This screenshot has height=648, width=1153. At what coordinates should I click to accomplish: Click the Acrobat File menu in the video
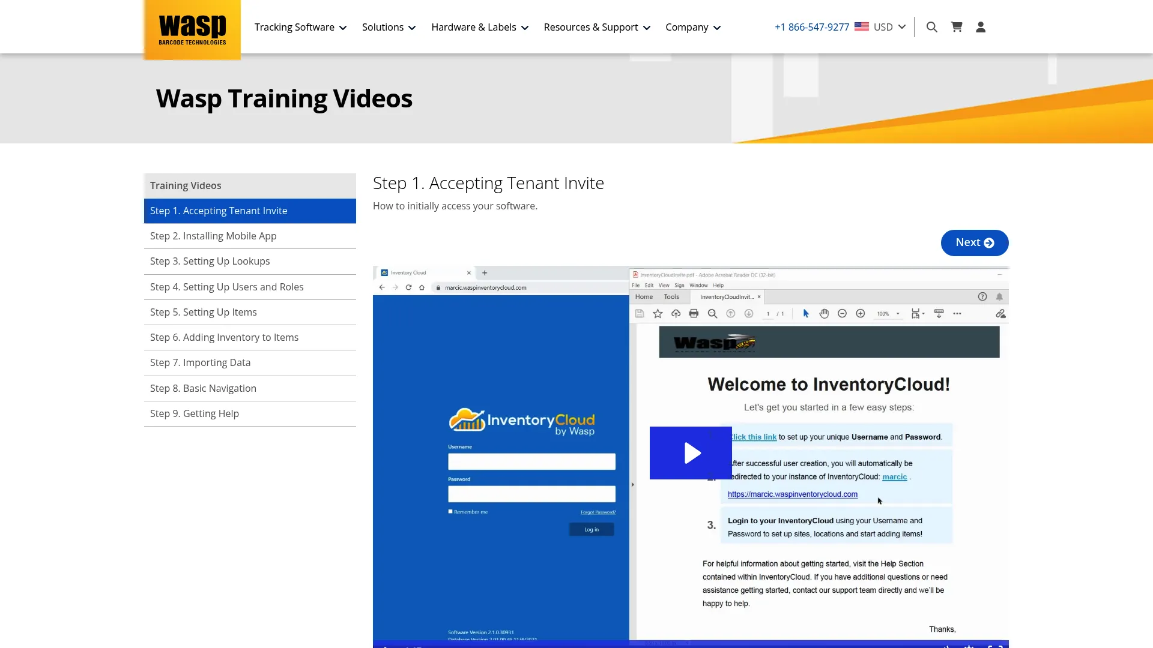(635, 285)
